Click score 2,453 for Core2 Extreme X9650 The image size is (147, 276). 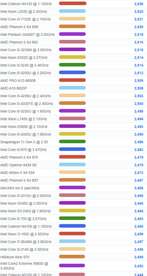[x=139, y=266]
